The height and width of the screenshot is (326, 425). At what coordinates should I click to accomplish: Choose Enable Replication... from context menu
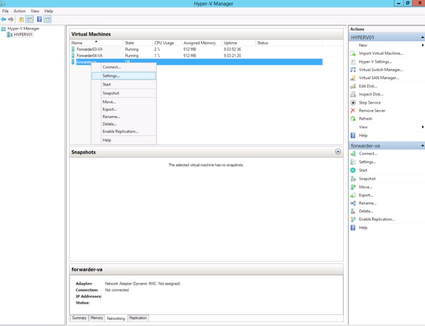(124, 131)
